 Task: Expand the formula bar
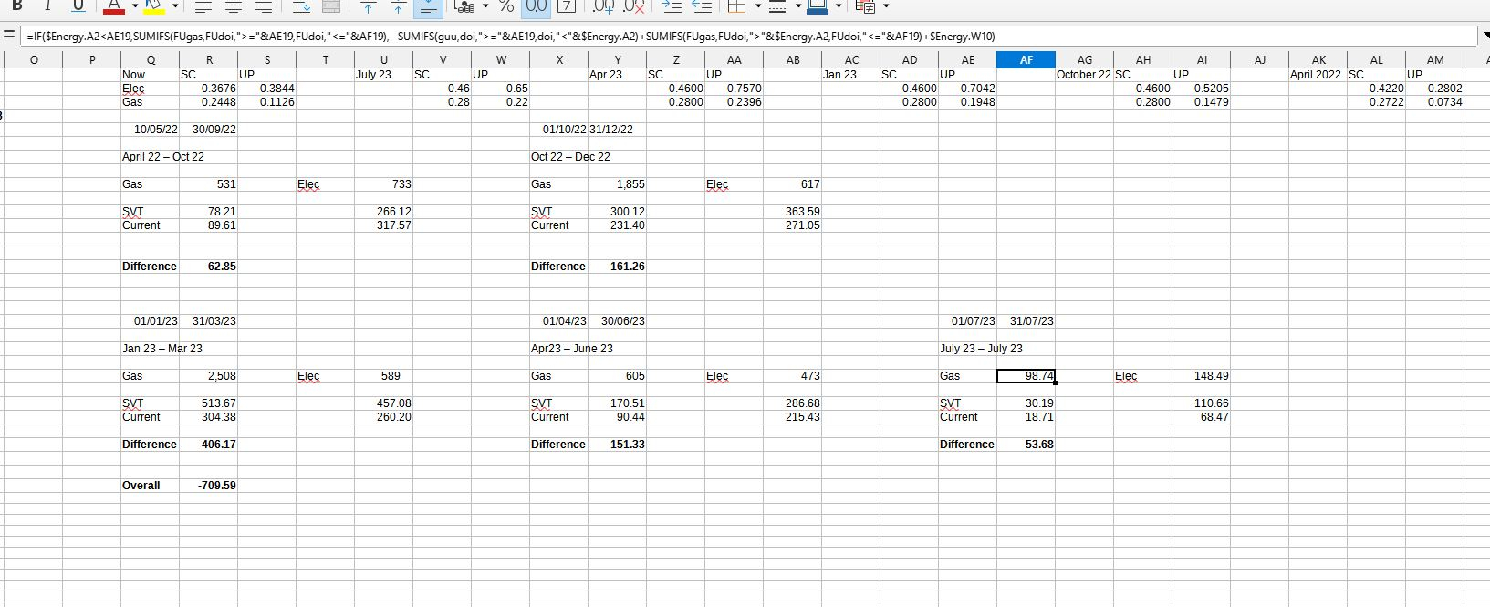point(1483,37)
